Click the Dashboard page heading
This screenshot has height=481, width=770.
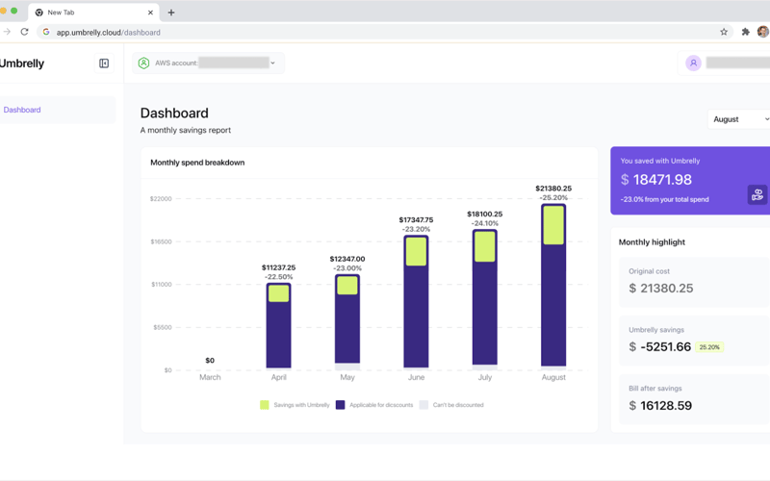pos(174,113)
